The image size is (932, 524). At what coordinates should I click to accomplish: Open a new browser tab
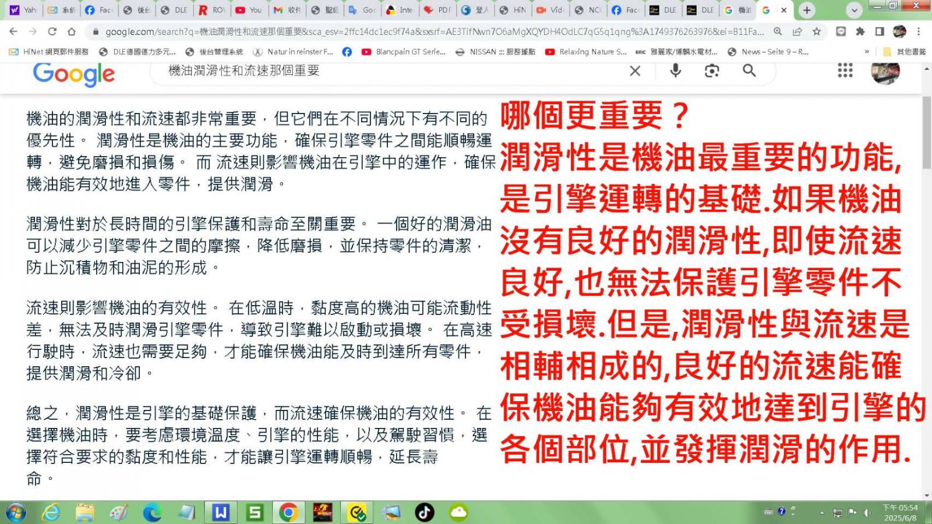click(x=807, y=10)
